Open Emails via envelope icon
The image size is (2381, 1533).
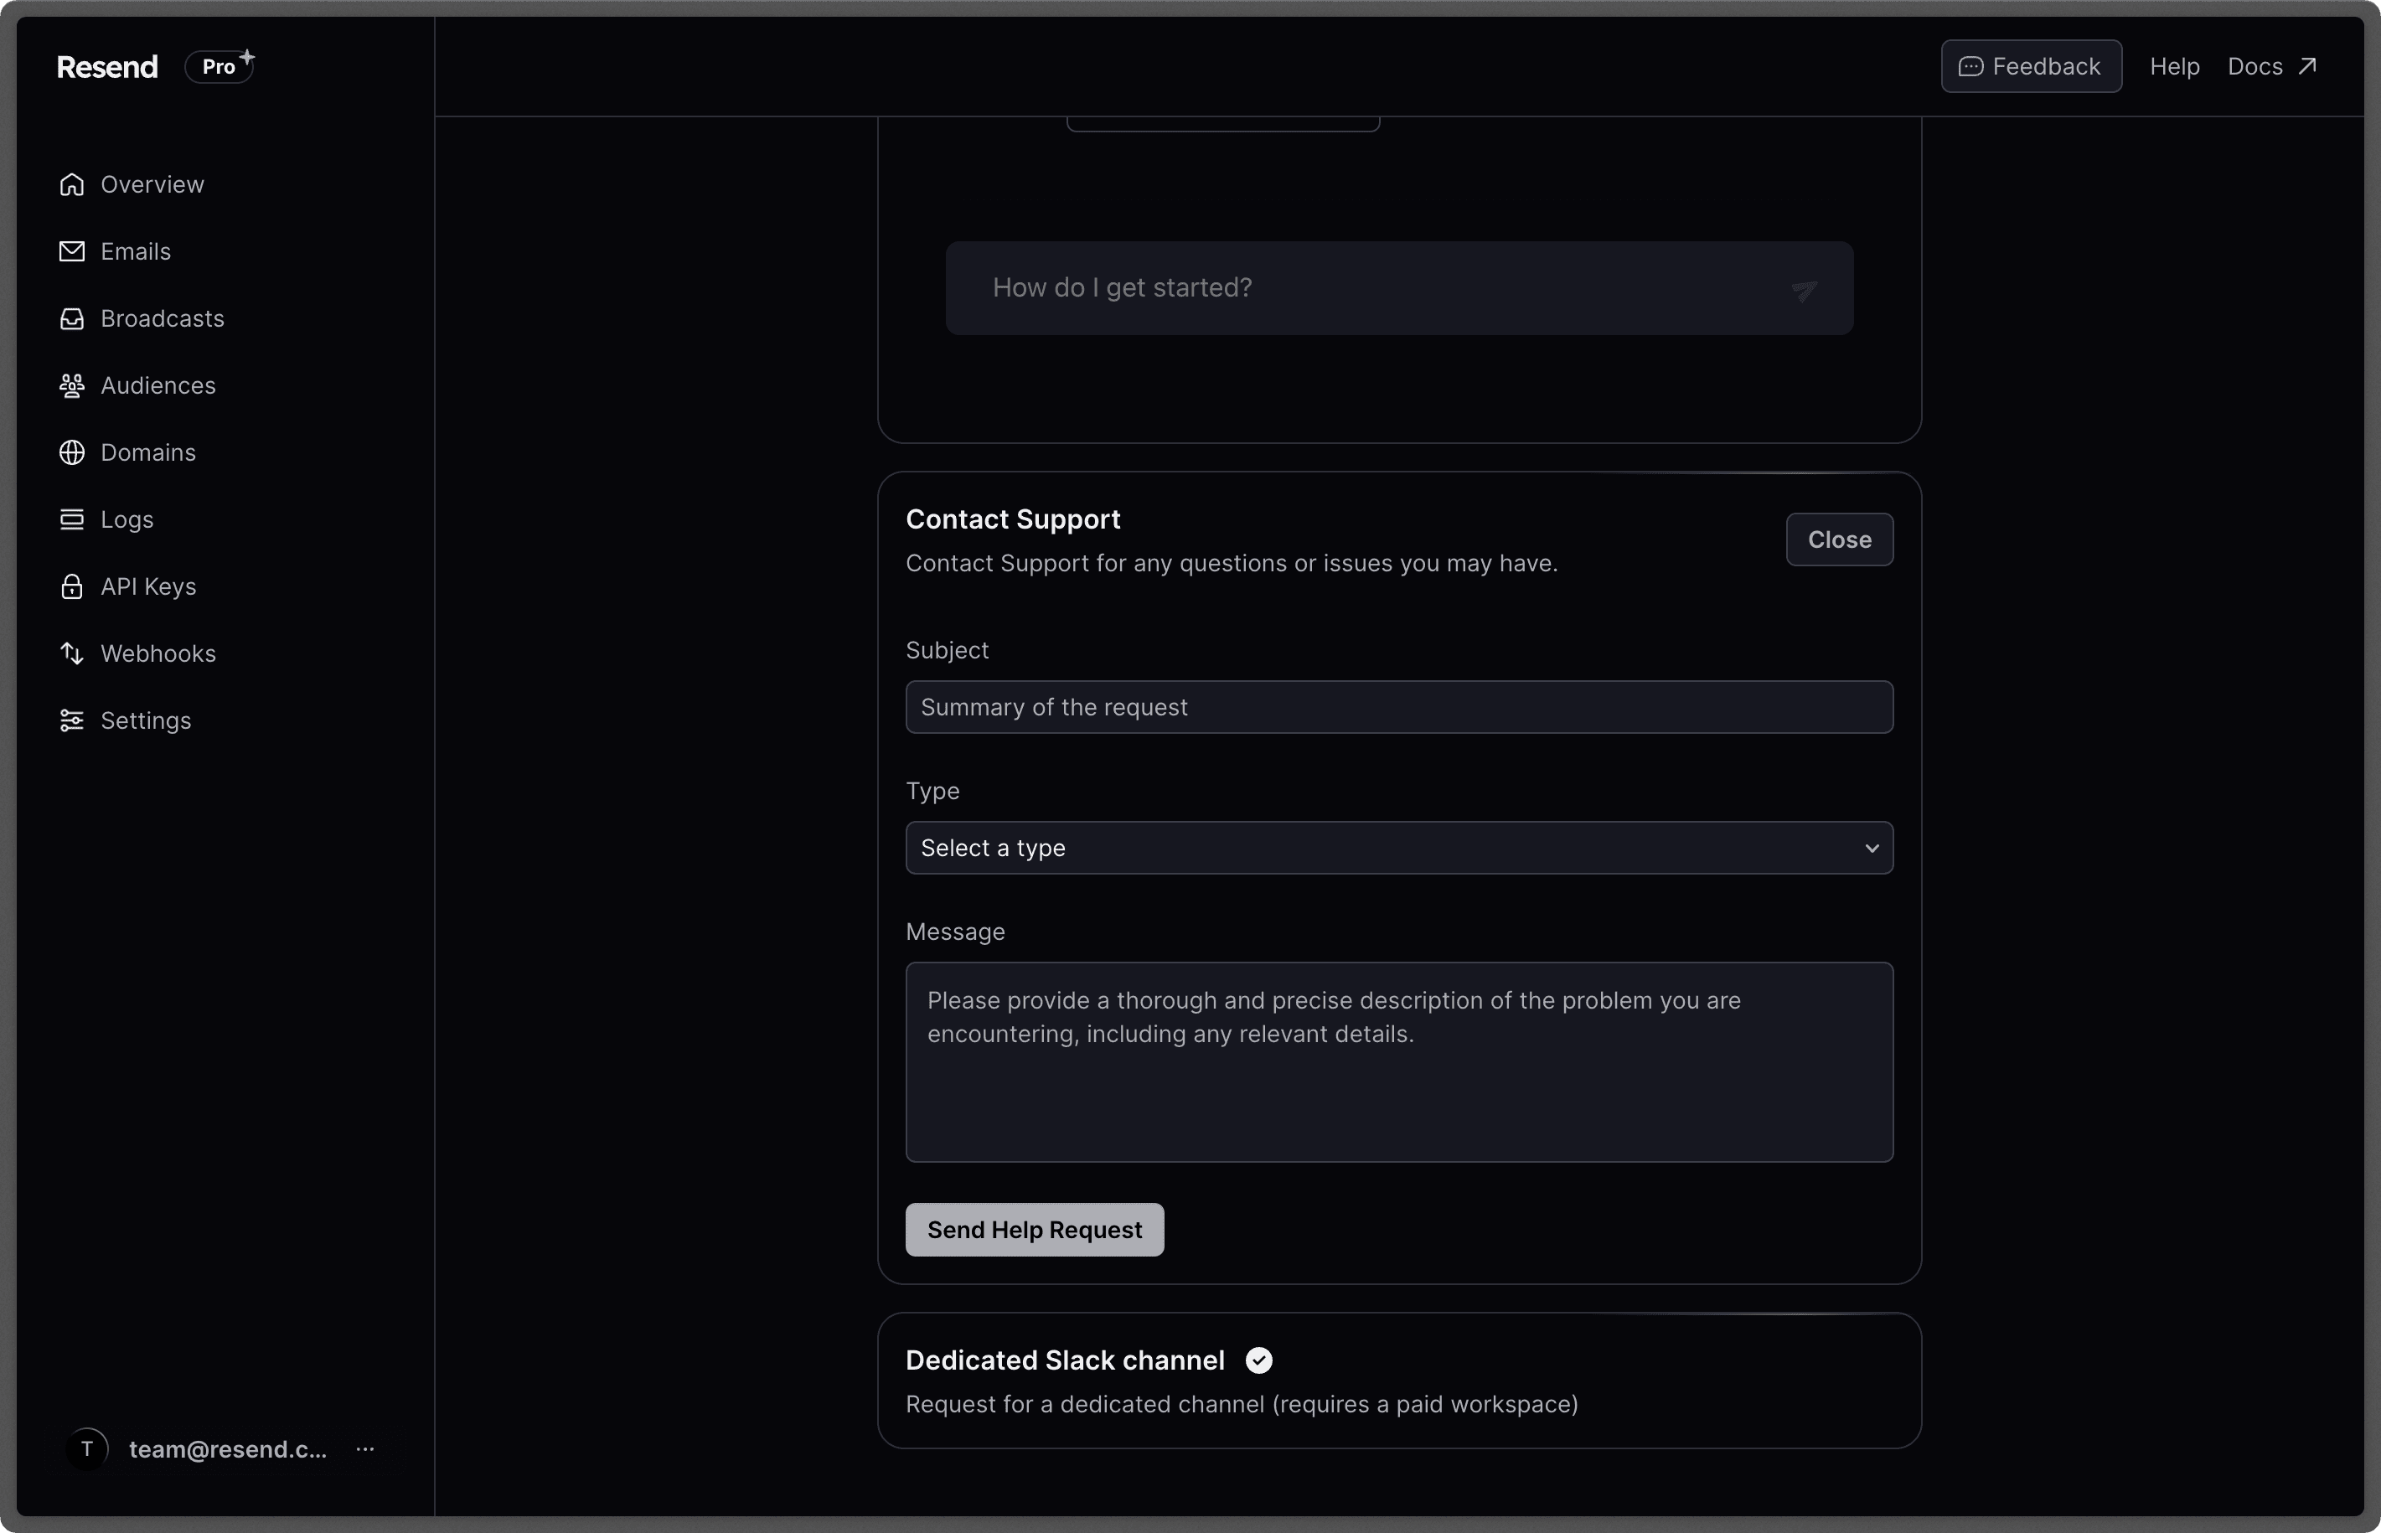coord(72,250)
